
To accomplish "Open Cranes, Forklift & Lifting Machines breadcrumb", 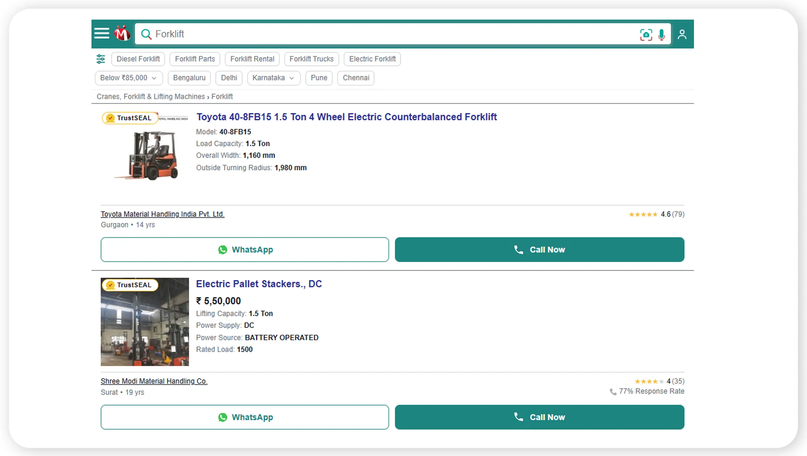I will coord(151,96).
